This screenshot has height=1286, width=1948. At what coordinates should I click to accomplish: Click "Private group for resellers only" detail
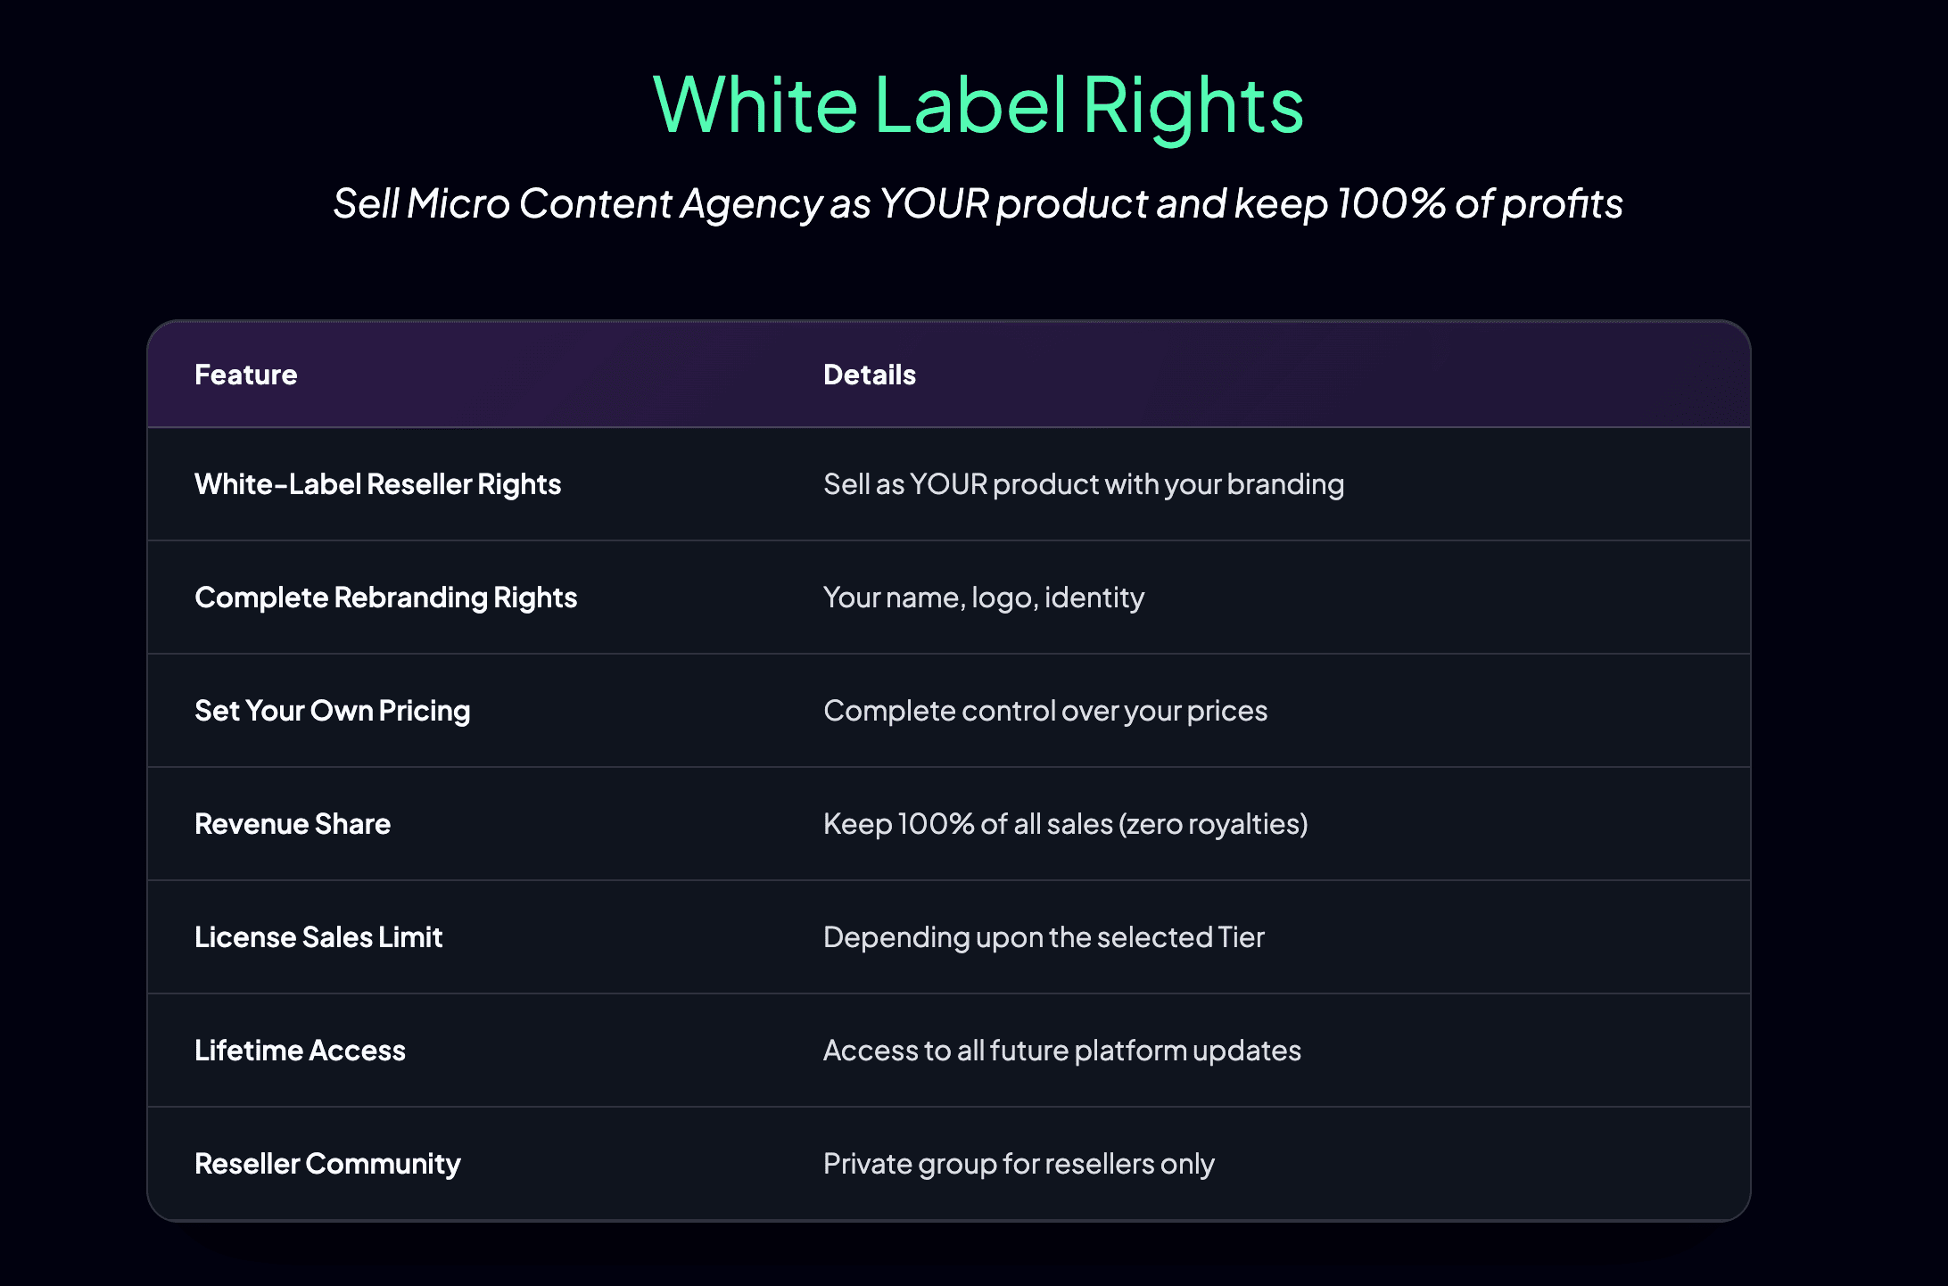(x=1018, y=1164)
